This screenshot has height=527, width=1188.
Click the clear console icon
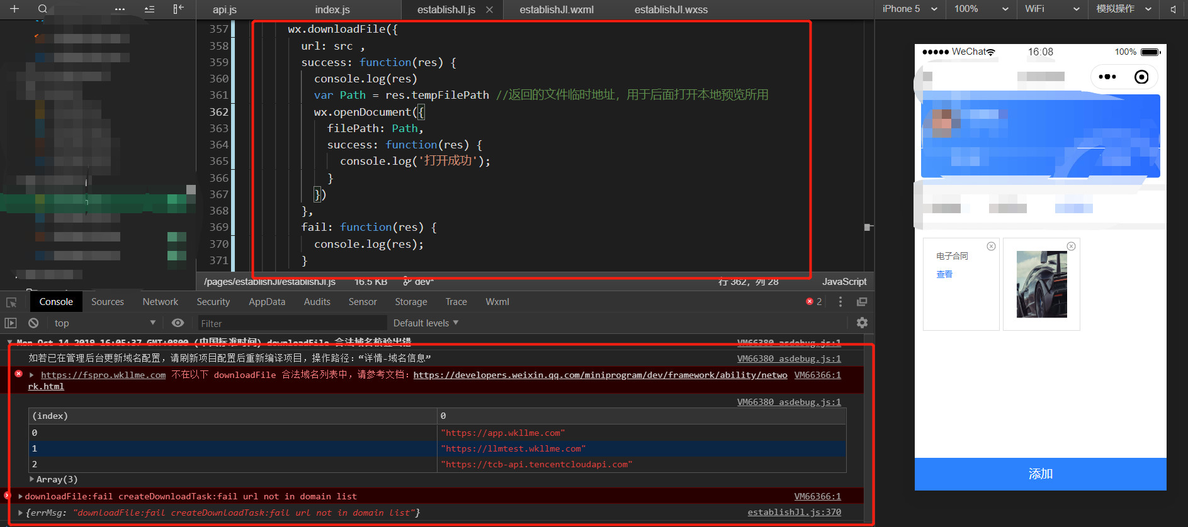pos(33,323)
